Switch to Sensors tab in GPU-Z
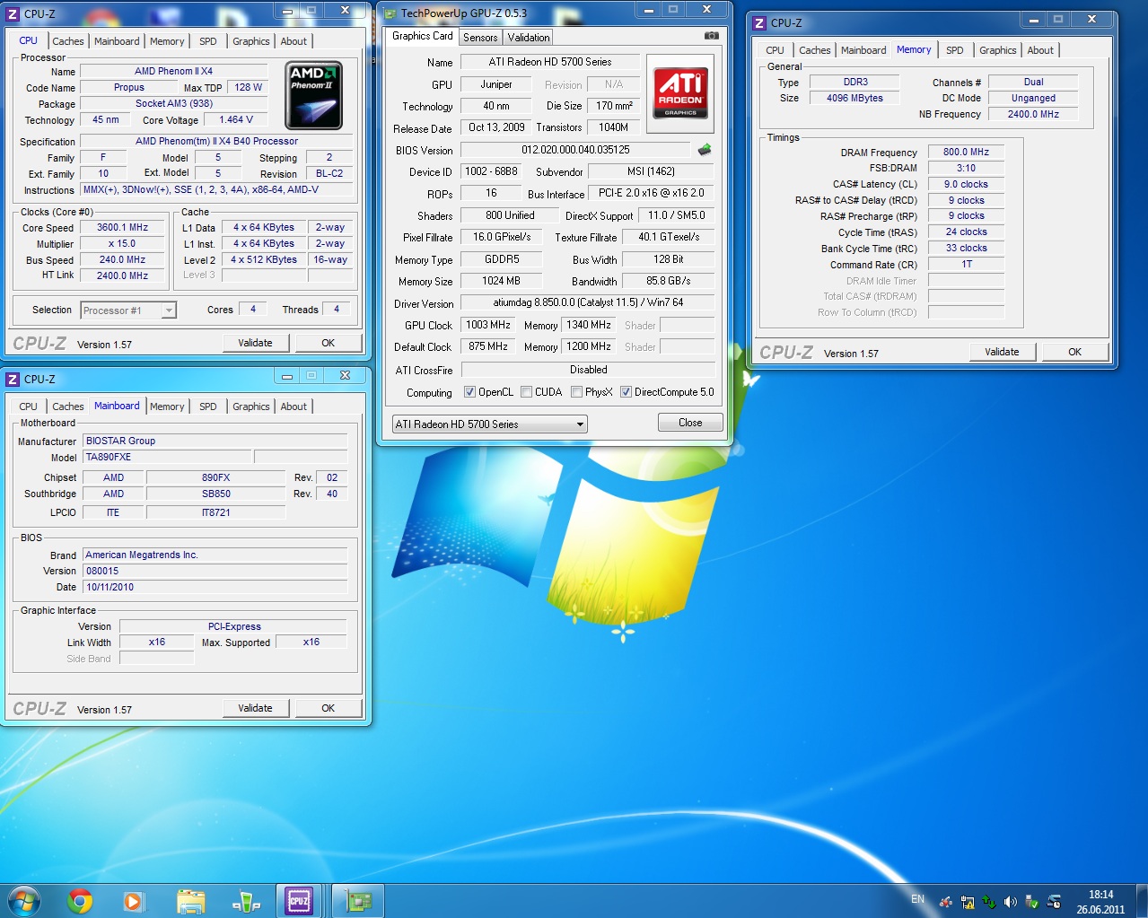Viewport: 1148px width, 918px height. point(480,38)
